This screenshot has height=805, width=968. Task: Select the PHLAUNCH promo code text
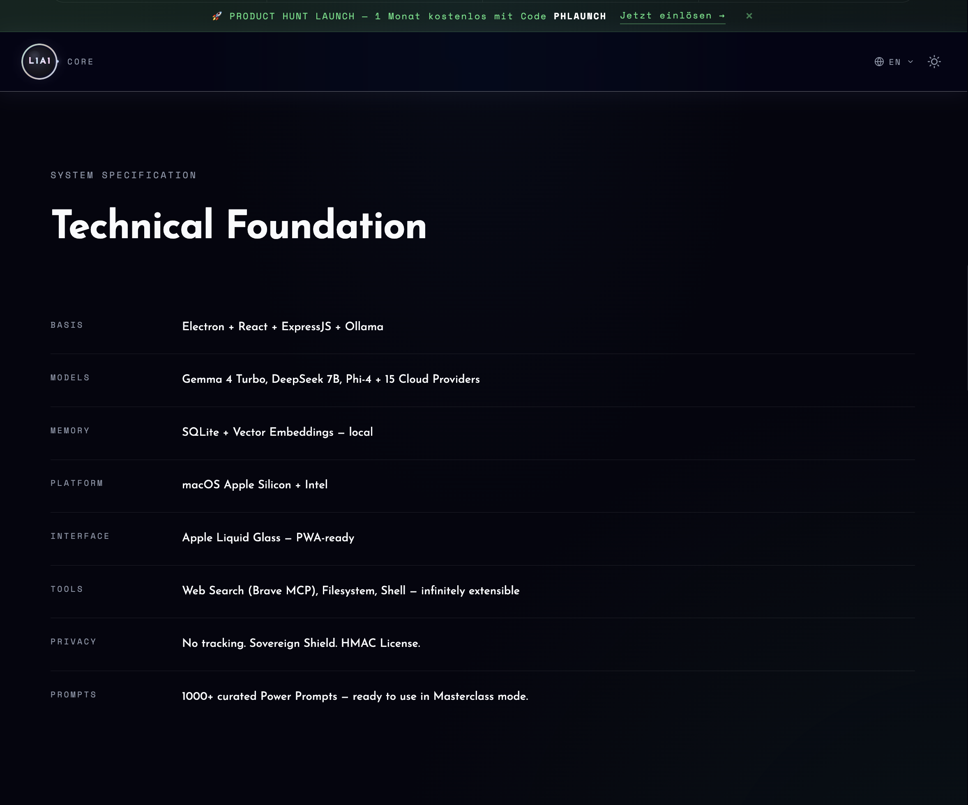point(579,16)
